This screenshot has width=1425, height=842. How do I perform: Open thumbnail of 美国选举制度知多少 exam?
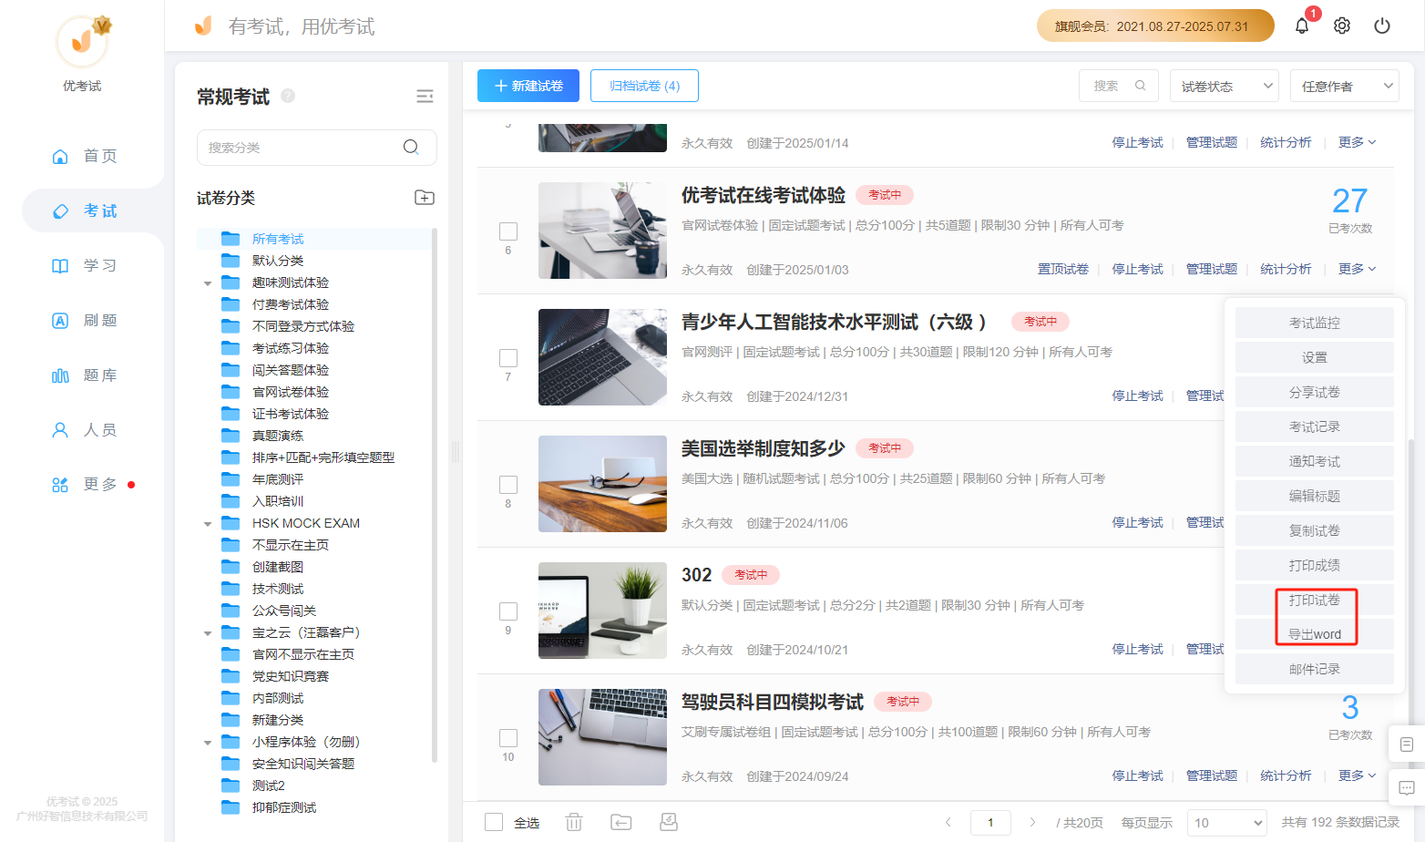click(602, 484)
